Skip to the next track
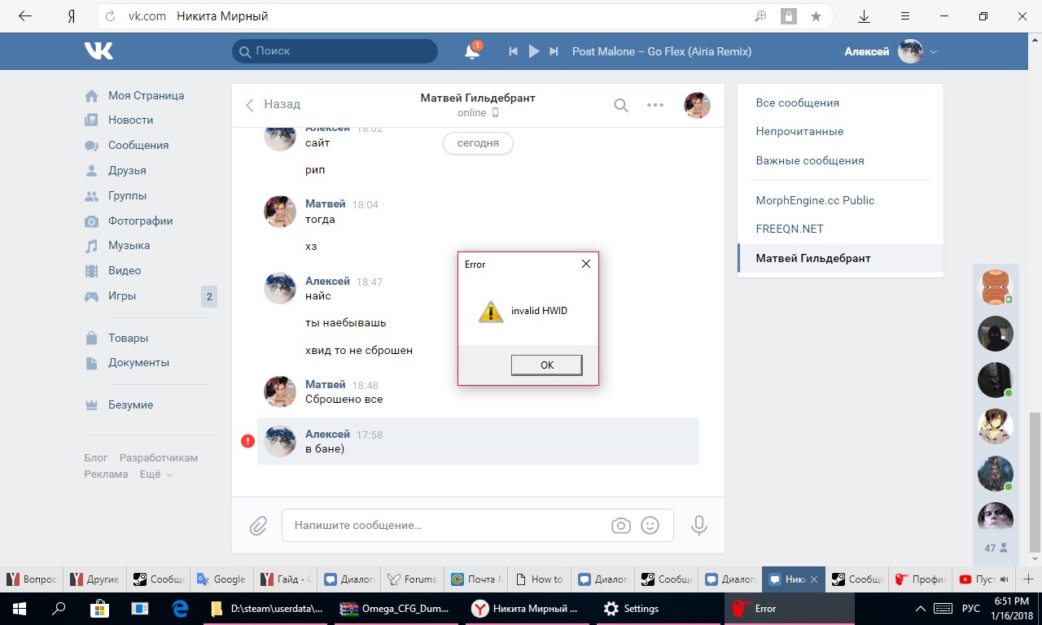The image size is (1042, 625). 554,51
